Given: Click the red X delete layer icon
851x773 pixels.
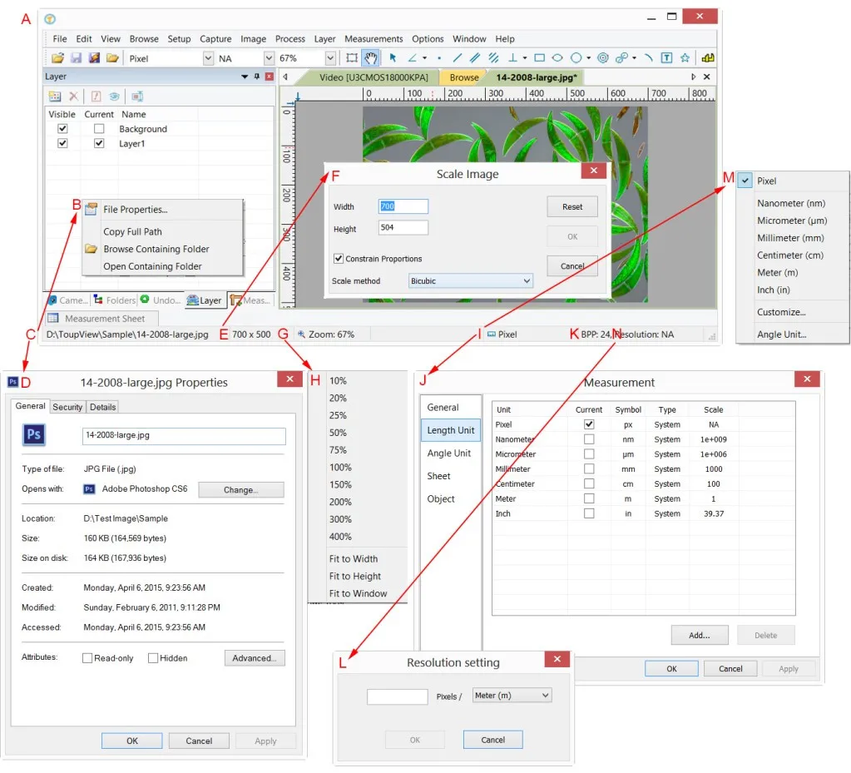Looking at the screenshot, I should (74, 97).
